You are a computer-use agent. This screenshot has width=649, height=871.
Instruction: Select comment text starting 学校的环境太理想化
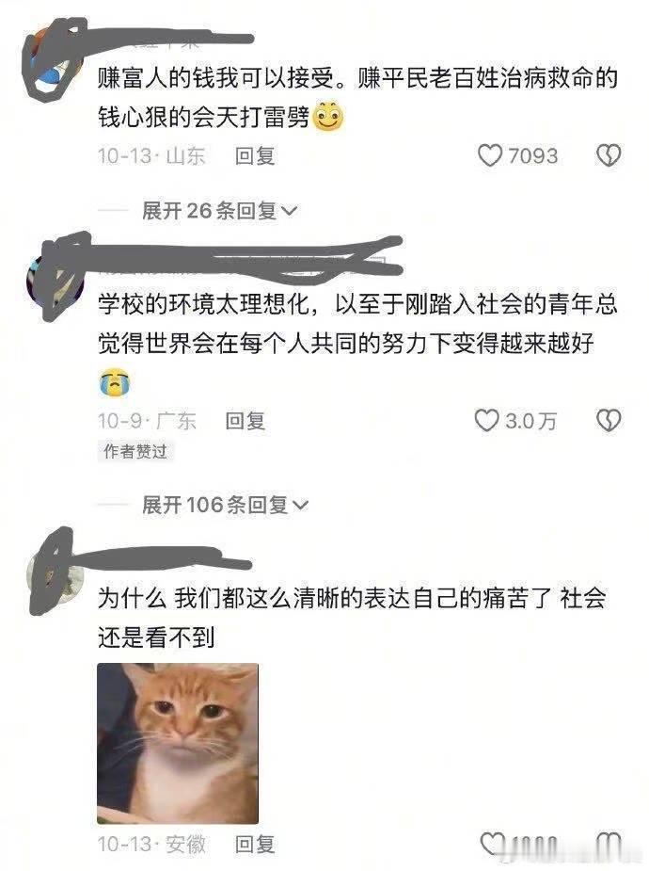tap(357, 324)
